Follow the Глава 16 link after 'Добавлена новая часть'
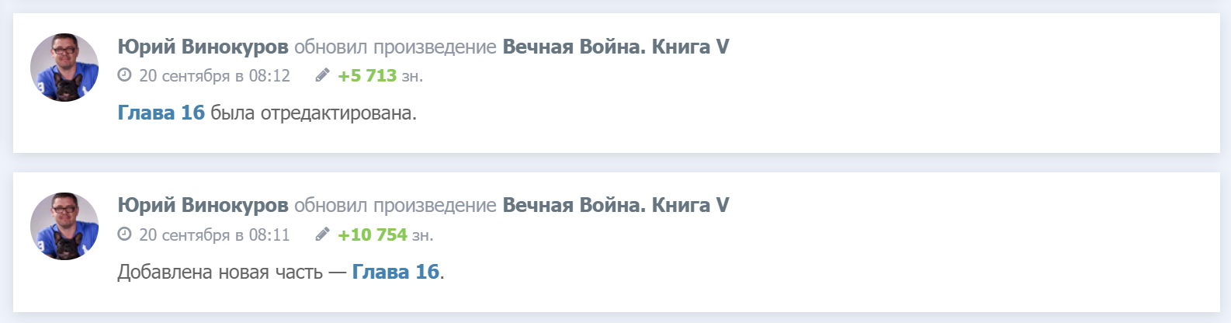The height and width of the screenshot is (323, 1231). [396, 272]
